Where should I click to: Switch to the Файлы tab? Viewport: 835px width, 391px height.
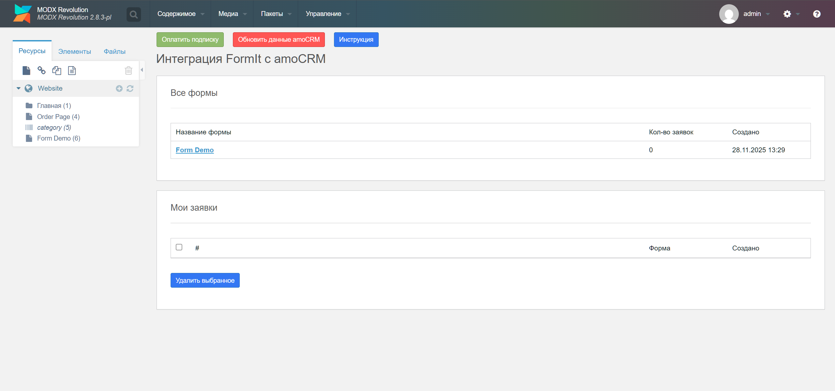[x=114, y=52]
